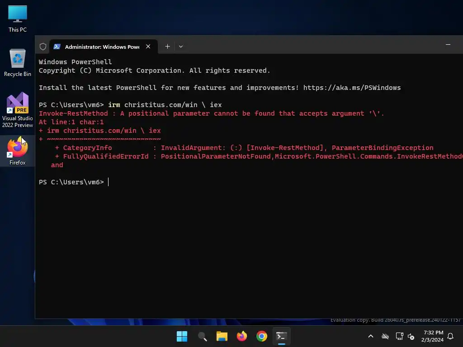This screenshot has height=347, width=463.
Task: Select the Recycle Bin desktop icon
Action: [18, 62]
